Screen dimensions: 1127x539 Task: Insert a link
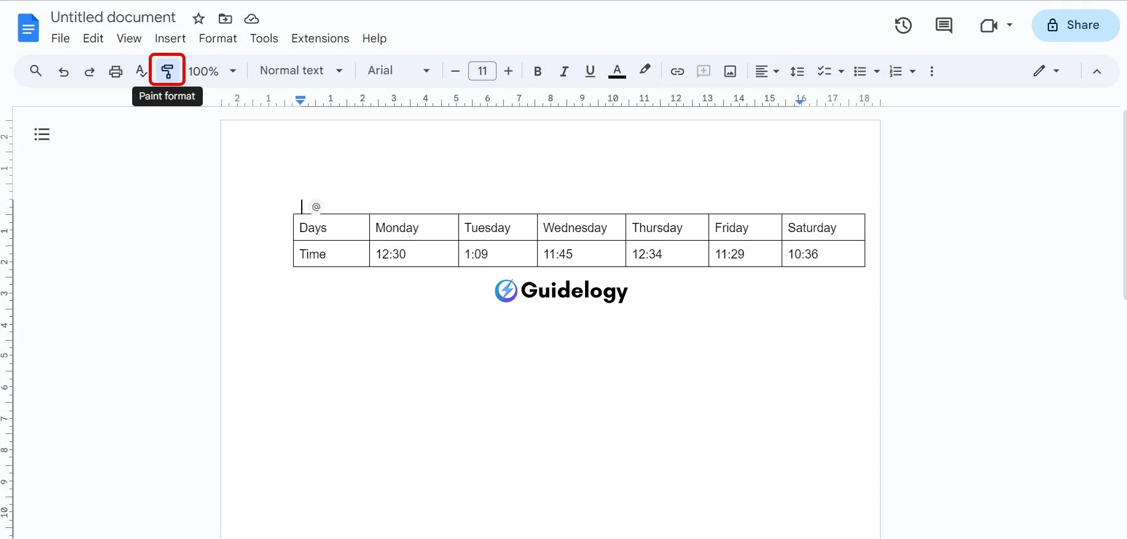[x=677, y=71]
